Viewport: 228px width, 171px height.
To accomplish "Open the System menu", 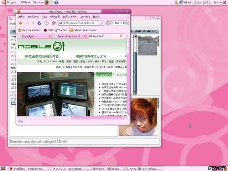I will pos(38,2).
